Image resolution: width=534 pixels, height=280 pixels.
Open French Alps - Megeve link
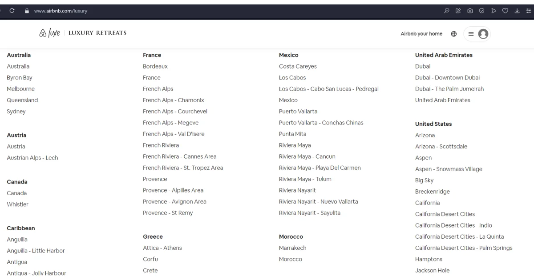coord(171,123)
